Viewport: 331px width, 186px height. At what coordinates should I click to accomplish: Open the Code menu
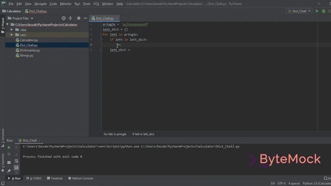53,4
